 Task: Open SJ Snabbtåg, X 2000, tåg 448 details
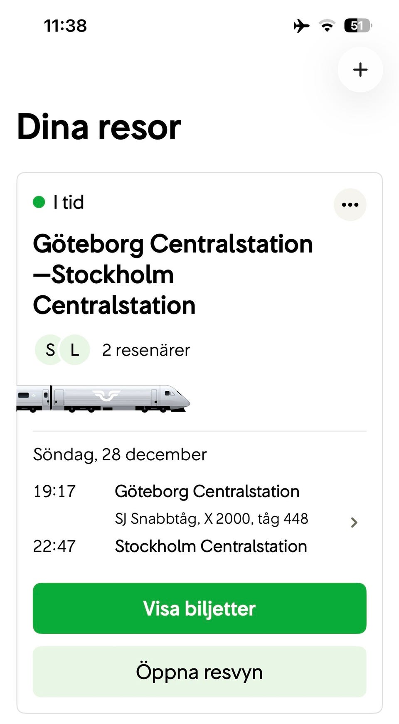coord(211,519)
